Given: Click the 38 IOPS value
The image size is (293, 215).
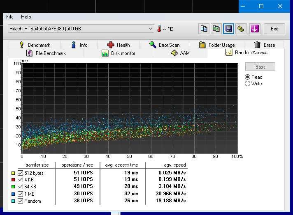Looking at the screenshot, I should tap(83, 201).
